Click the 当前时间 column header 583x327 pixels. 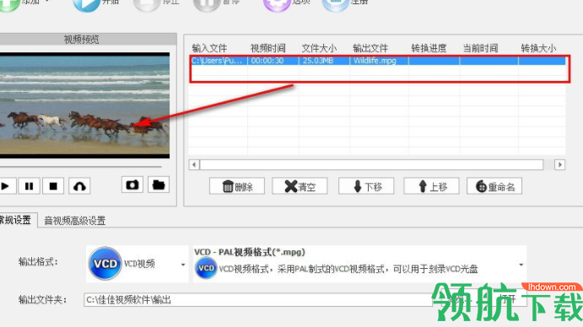480,48
